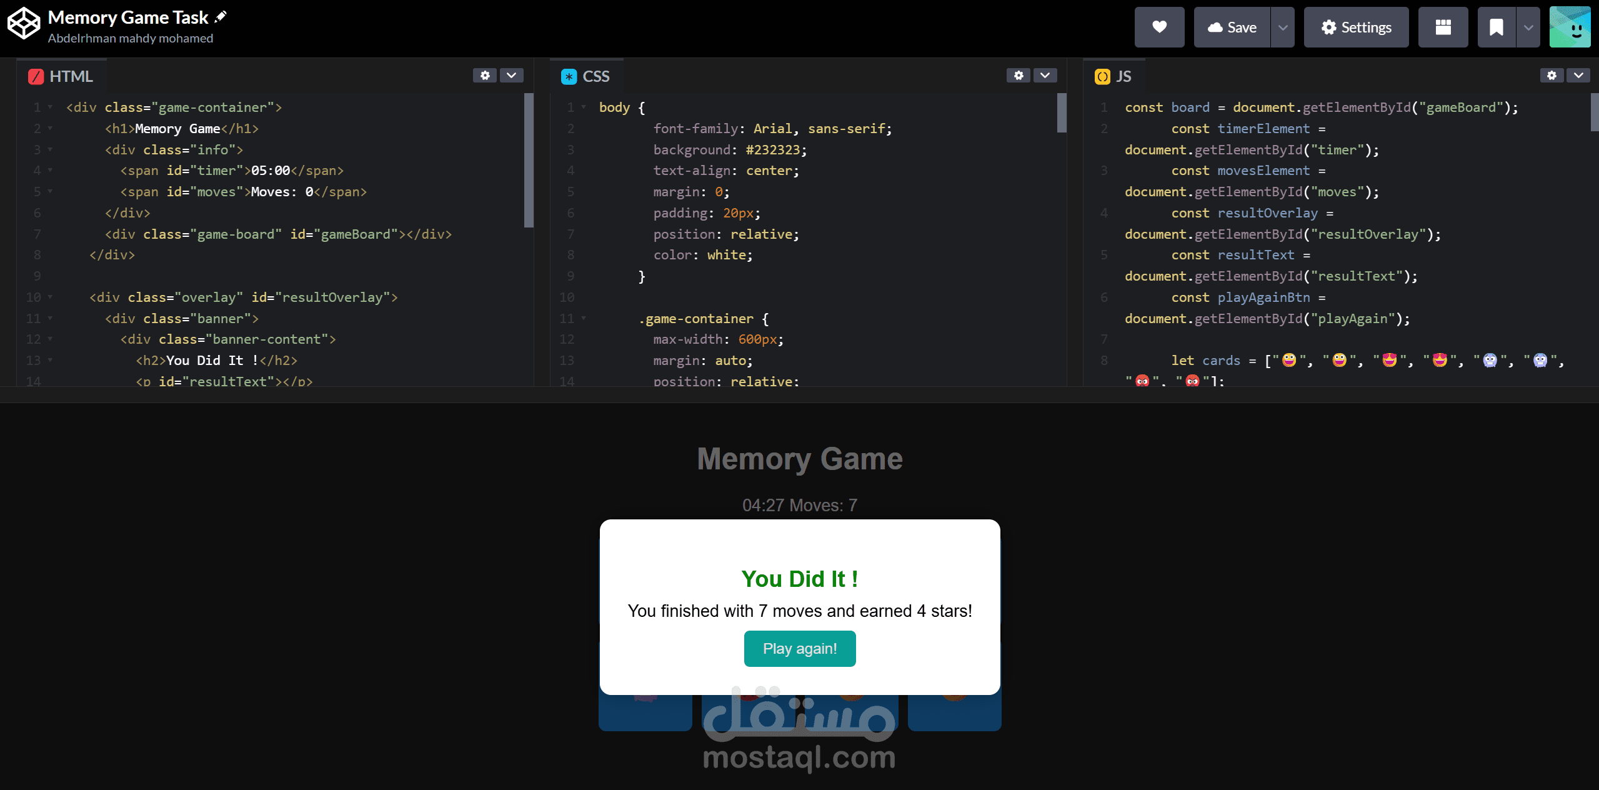Screen dimensions: 1599x790
Task: Open HTML editor gear settings
Action: point(485,76)
